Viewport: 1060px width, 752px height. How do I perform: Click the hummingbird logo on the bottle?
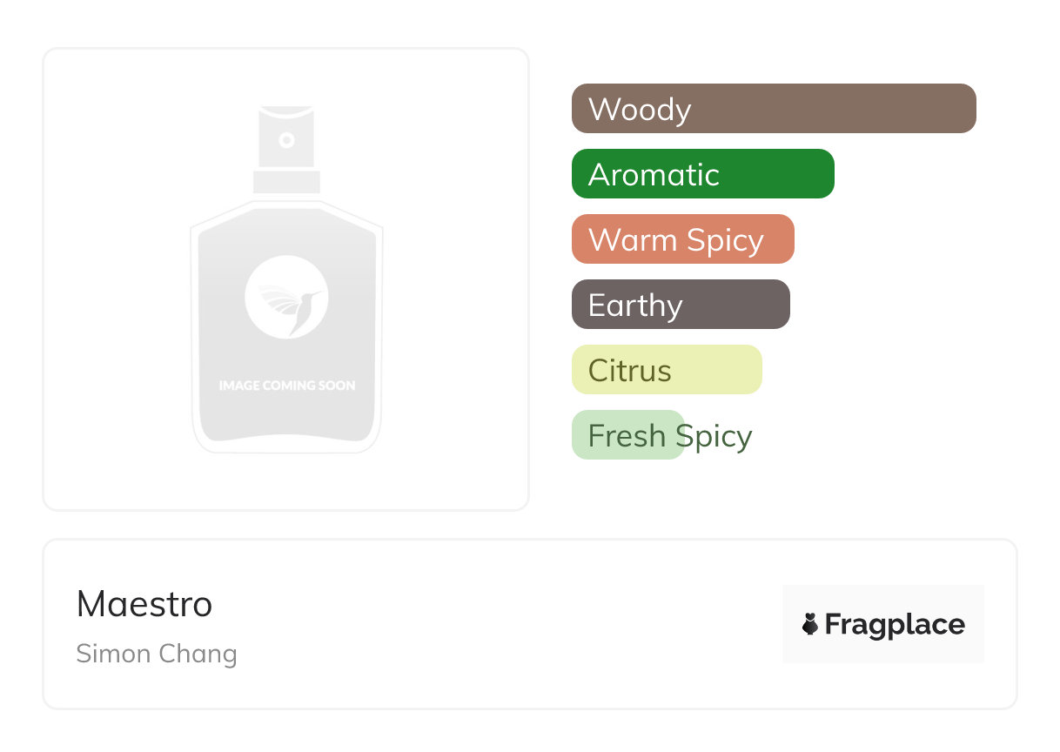[x=286, y=297]
